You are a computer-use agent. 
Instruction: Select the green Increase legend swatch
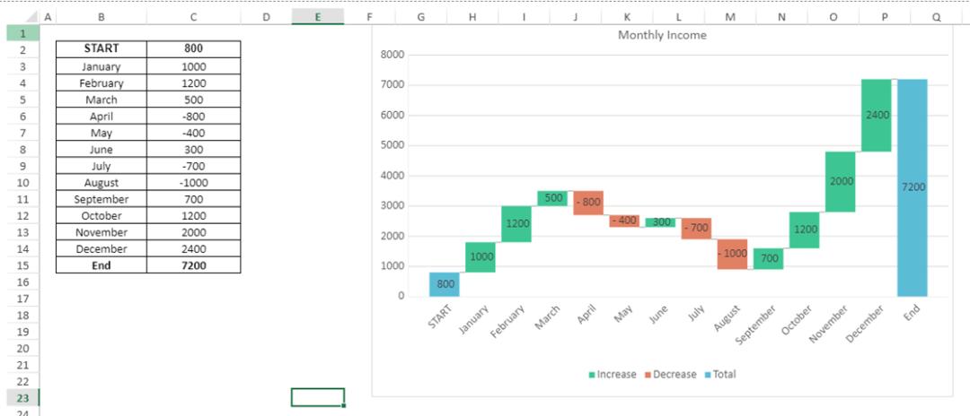[592, 375]
